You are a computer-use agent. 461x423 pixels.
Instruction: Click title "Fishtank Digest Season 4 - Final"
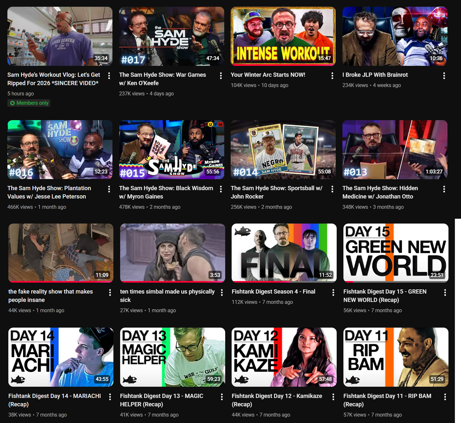(273, 292)
